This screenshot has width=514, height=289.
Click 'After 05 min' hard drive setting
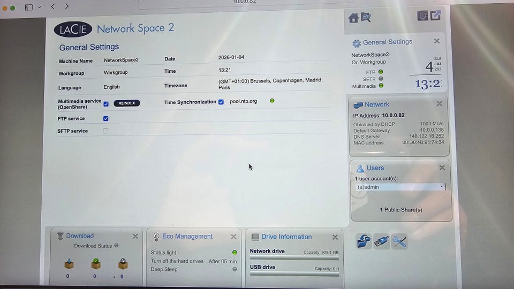tap(223, 261)
